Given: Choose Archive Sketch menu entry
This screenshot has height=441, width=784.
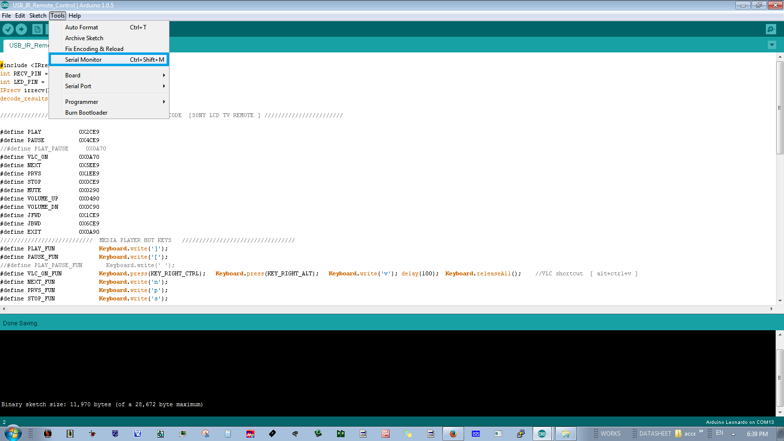Looking at the screenshot, I should [109, 38].
